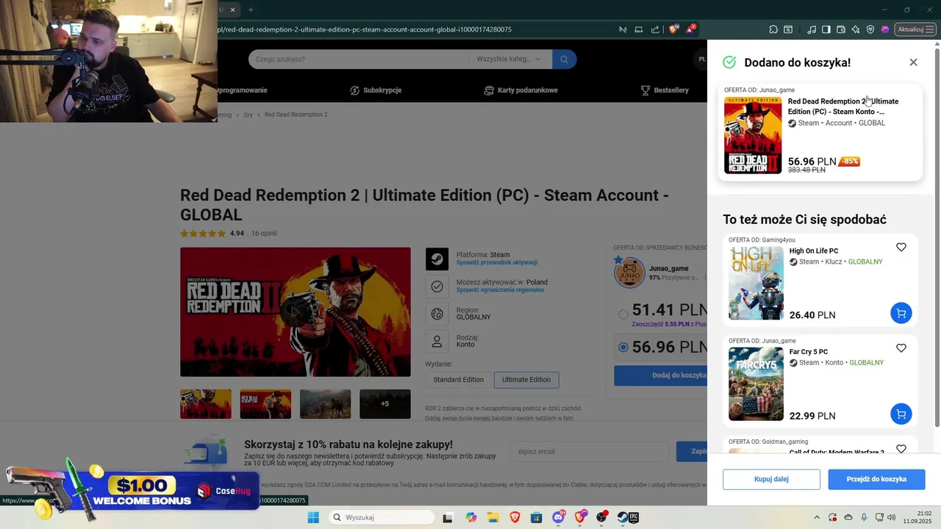Open the Windows Start menu

(313, 517)
